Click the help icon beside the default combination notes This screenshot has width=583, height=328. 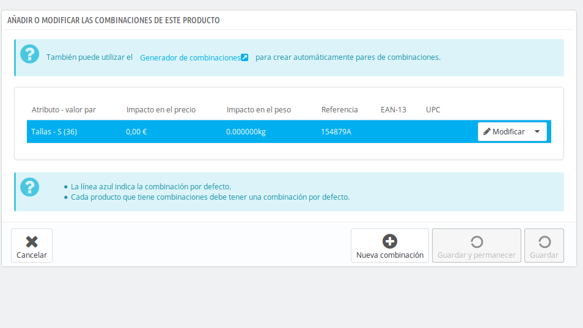(x=30, y=187)
